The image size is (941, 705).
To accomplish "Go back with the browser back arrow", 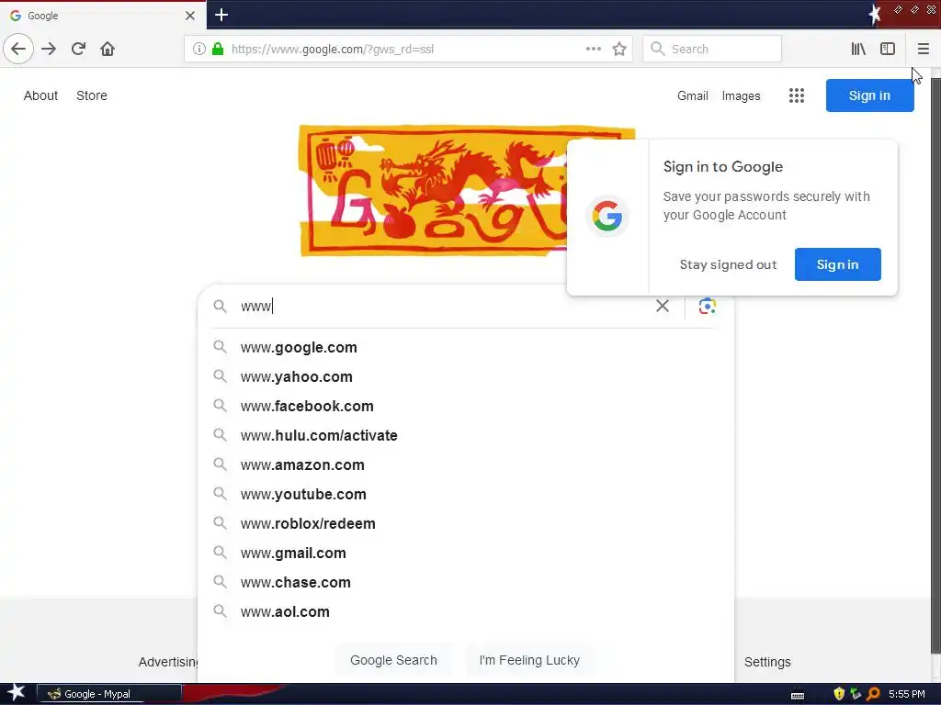I will (18, 49).
